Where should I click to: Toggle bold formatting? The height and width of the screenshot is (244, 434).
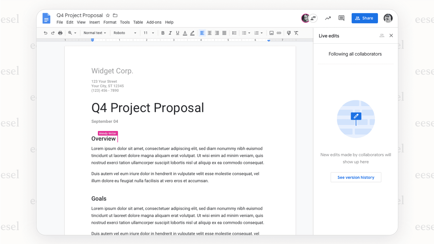click(x=163, y=33)
